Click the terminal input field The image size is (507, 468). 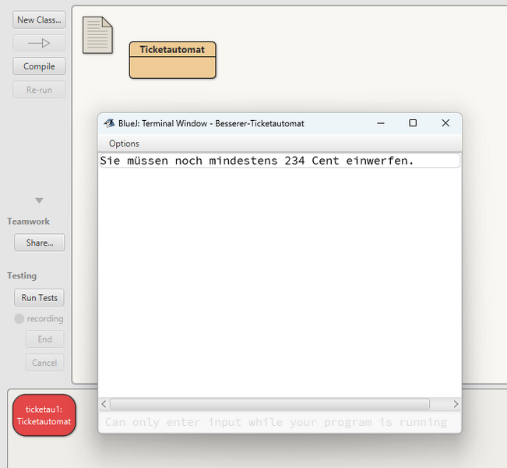(279, 423)
